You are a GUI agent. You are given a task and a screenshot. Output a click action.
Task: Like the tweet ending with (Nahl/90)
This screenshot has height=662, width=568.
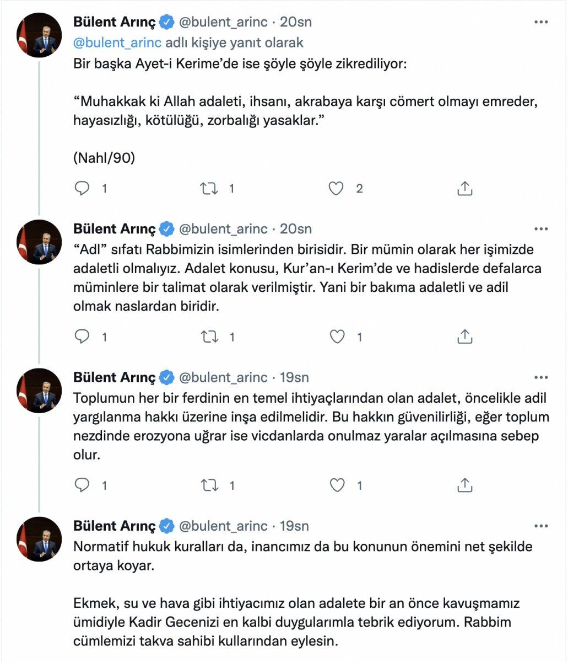(x=337, y=188)
